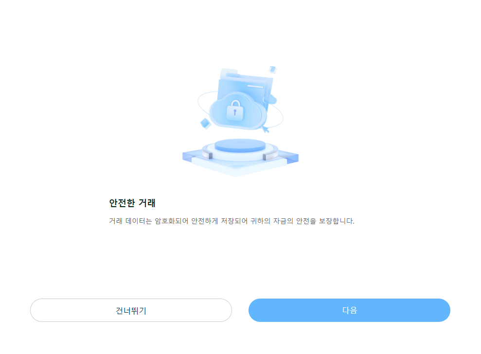Click the metal bracket on the pedestal's left side
Viewport: 481px width, 354px height.
[207, 154]
